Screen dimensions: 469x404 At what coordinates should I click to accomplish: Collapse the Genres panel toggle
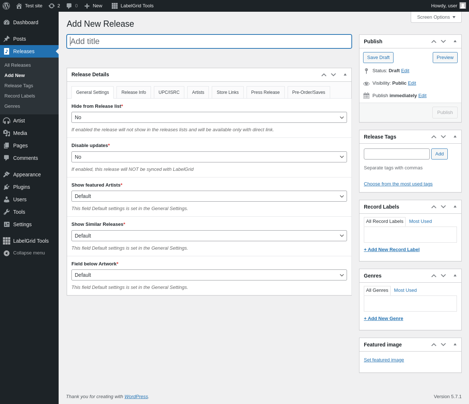[x=455, y=276]
